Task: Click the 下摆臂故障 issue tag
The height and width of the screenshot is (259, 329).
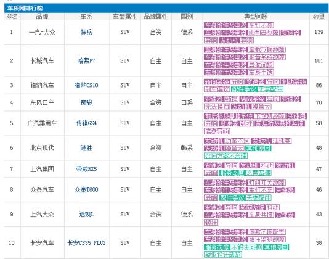Action: pyautogui.click(x=270, y=116)
